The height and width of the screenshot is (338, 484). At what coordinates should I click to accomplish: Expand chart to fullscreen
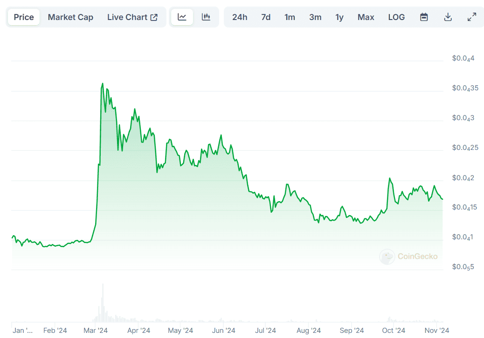[x=472, y=17]
